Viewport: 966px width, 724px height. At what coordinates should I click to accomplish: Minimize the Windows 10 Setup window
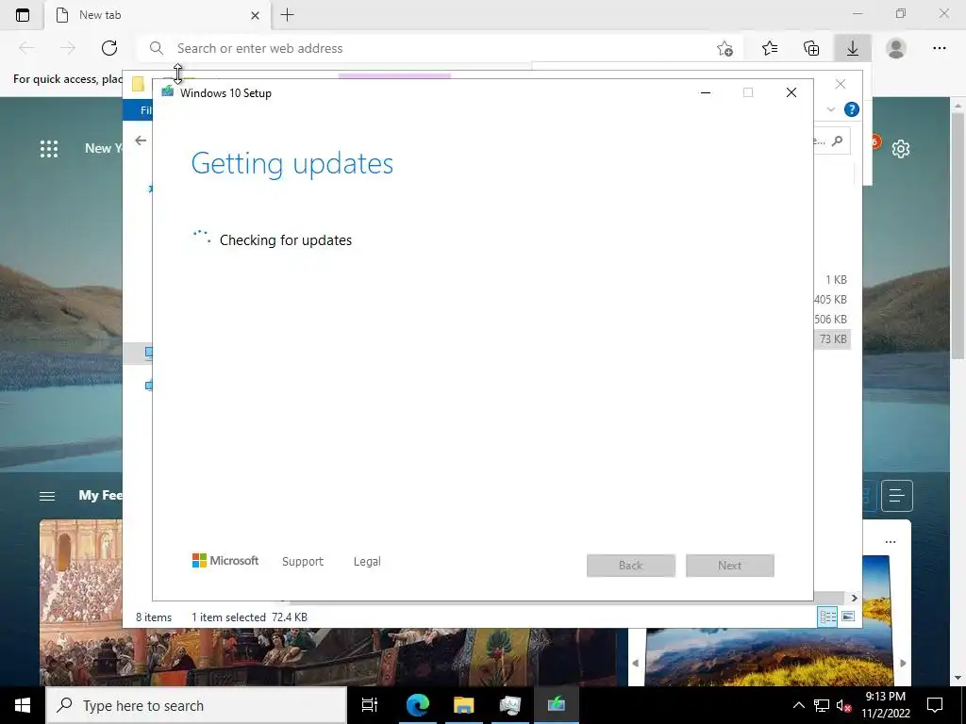pyautogui.click(x=706, y=93)
